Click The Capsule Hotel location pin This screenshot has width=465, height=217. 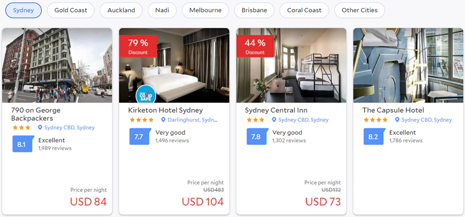(397, 120)
